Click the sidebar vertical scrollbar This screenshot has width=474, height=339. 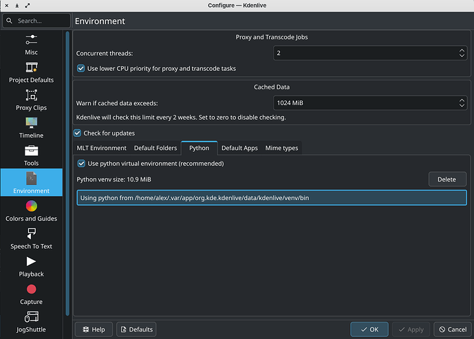tap(67, 173)
